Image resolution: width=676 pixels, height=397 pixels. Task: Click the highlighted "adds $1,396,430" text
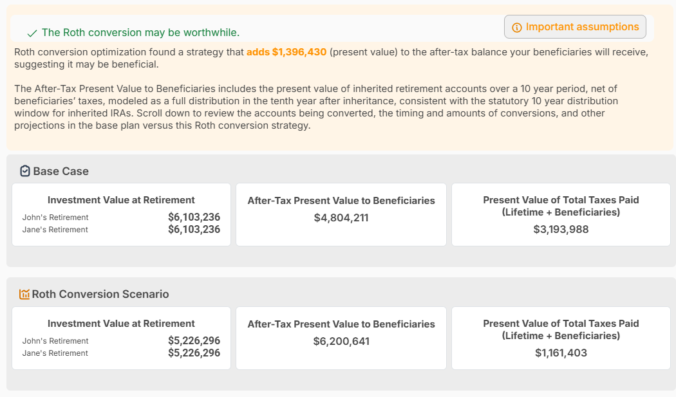(286, 52)
